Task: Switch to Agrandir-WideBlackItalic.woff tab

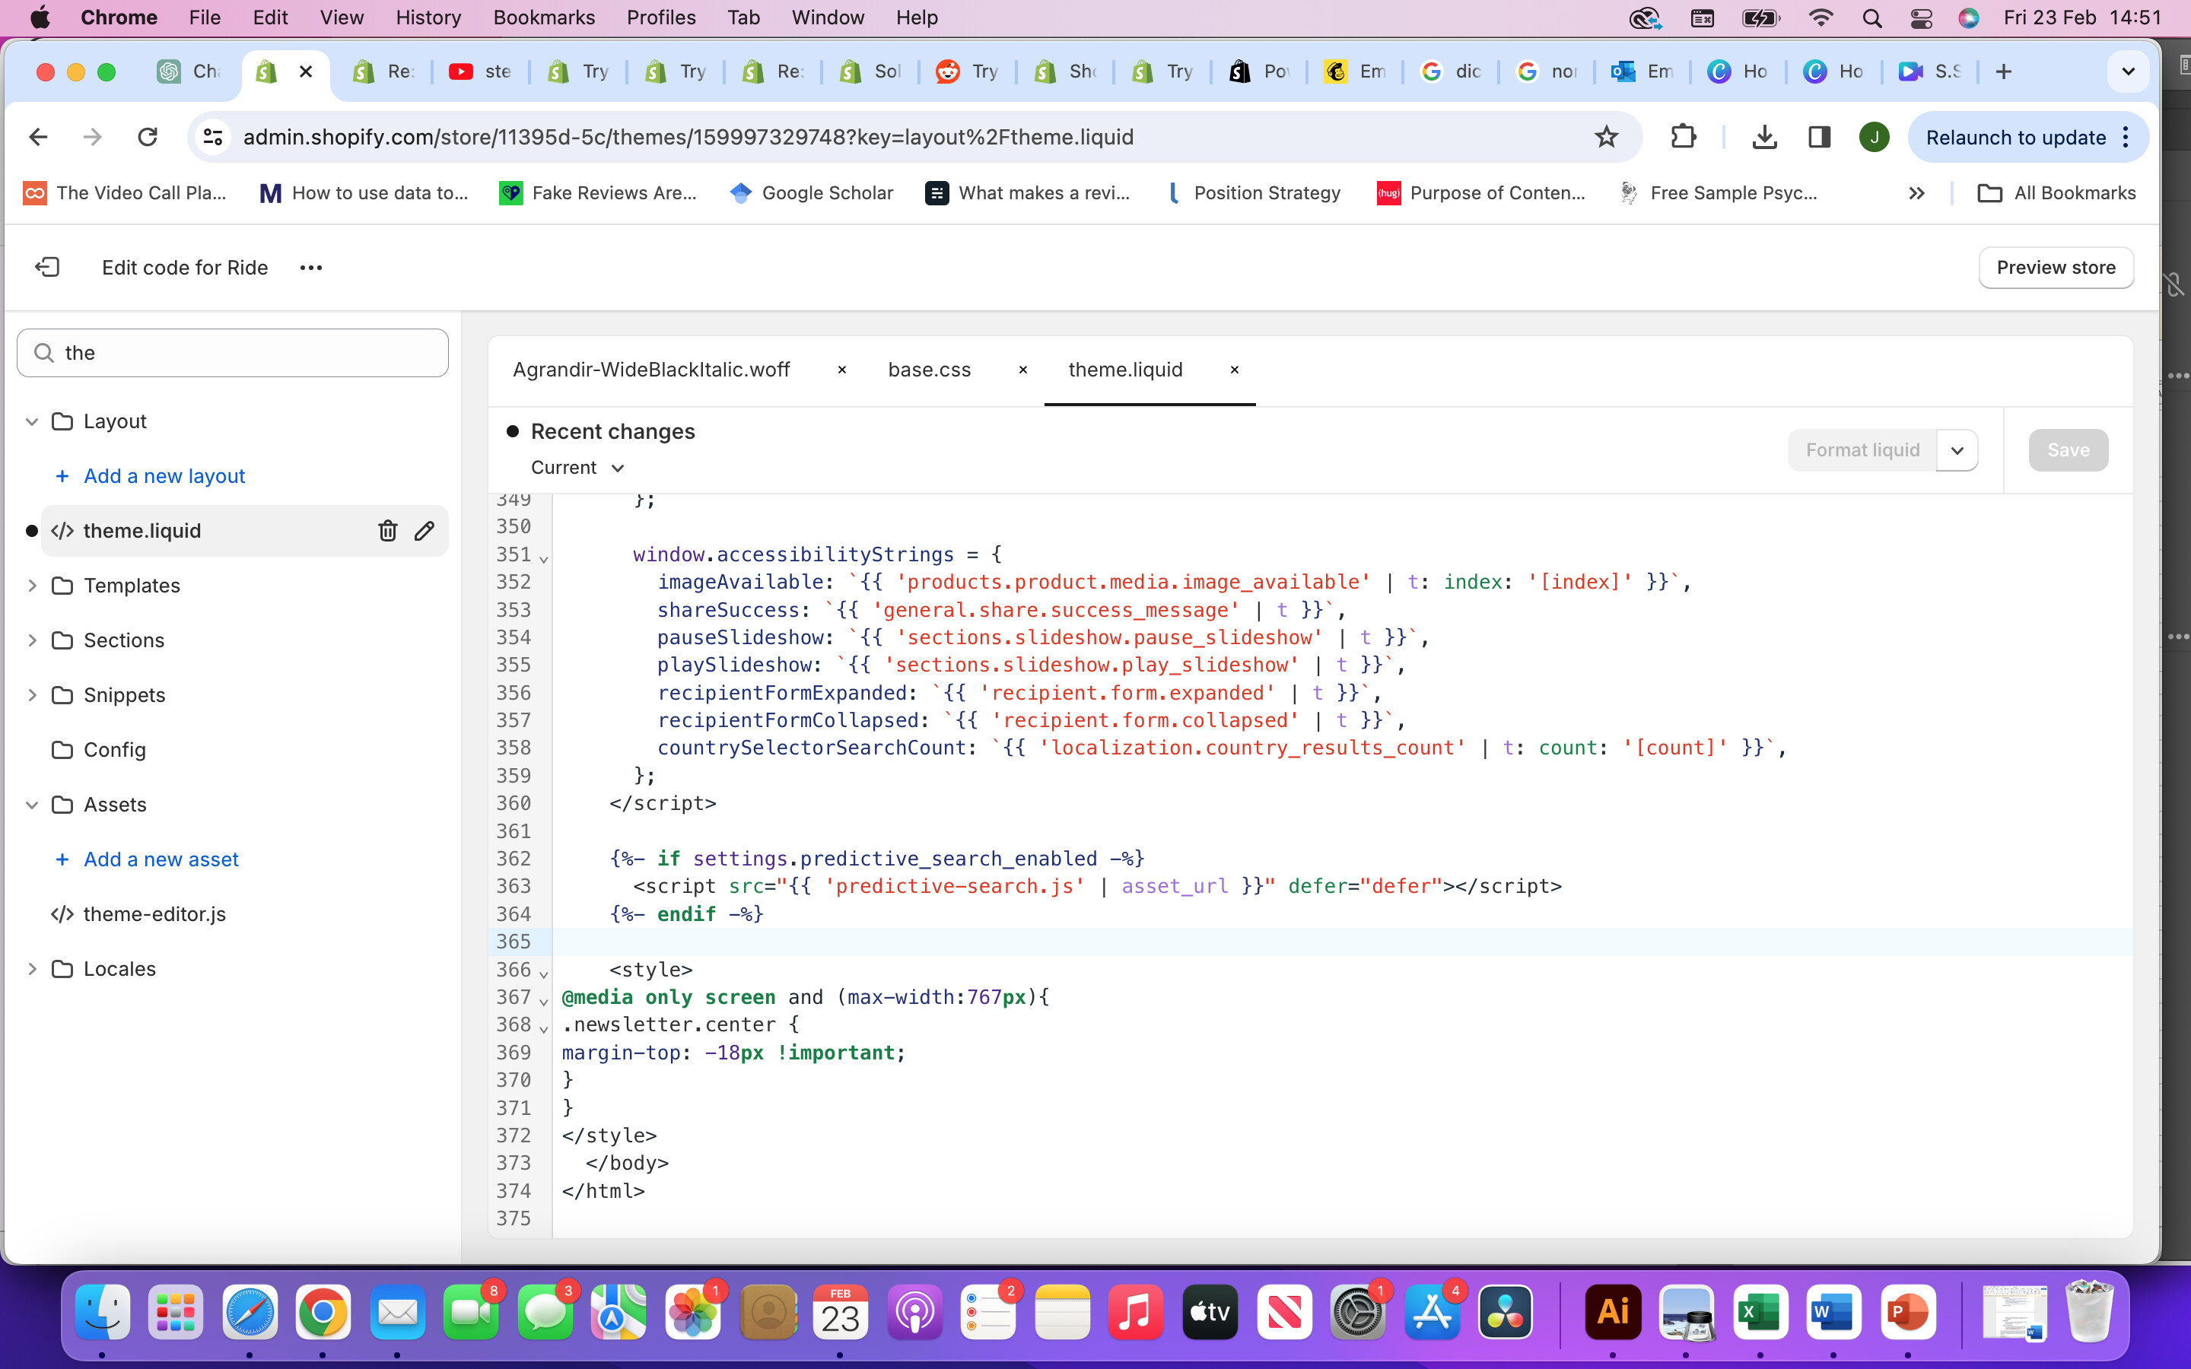Action: coord(651,370)
